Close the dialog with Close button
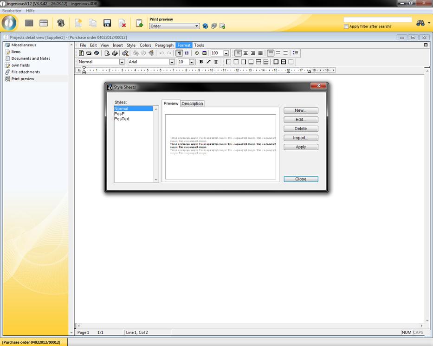 tap(301, 179)
